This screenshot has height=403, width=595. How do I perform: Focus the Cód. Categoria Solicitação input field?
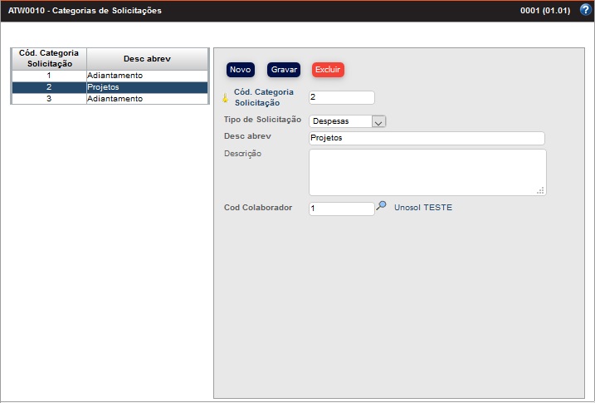[341, 97]
